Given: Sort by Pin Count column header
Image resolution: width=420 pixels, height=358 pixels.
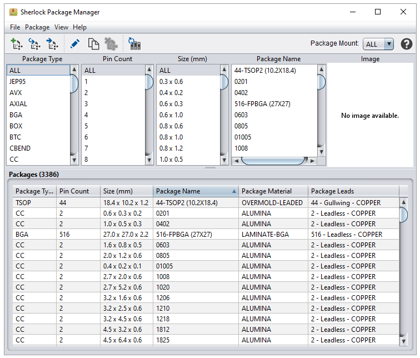Looking at the screenshot, I should click(x=78, y=191).
